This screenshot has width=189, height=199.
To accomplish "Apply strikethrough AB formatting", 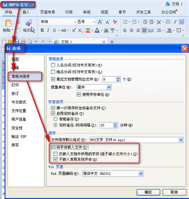I will (64, 30).
